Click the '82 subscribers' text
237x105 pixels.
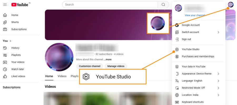coord(104,54)
